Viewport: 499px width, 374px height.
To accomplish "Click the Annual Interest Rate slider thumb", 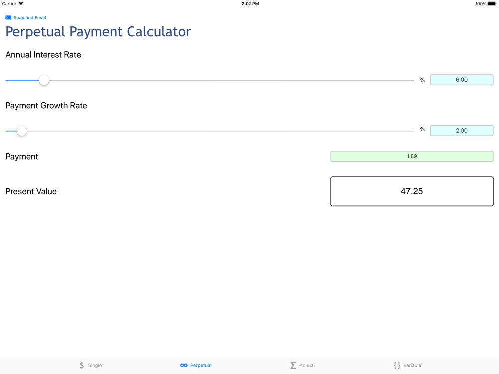I will [x=44, y=80].
